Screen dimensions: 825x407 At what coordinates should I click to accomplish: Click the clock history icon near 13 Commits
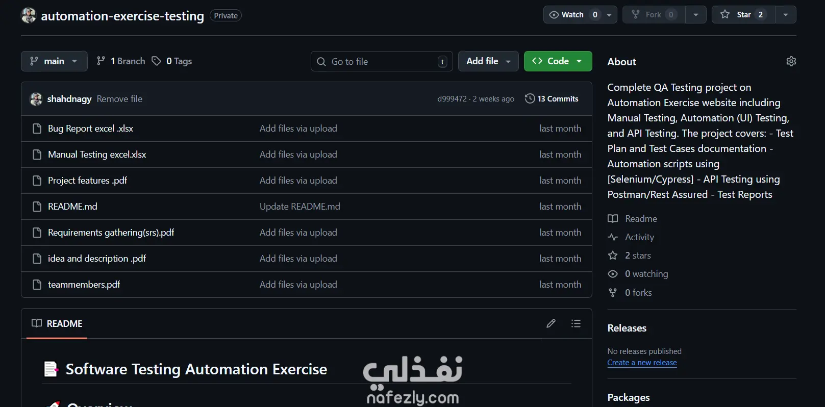point(530,98)
